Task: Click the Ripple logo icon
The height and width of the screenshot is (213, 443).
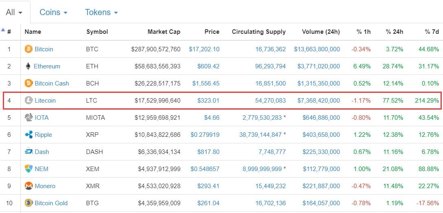Action: (28, 135)
